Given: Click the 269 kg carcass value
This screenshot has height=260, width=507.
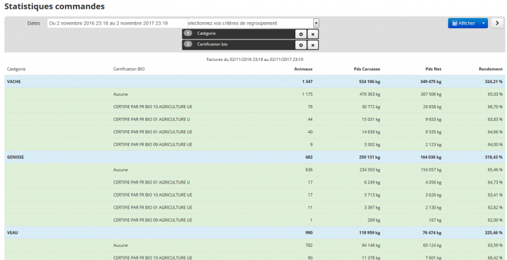Looking at the screenshot, I should (x=374, y=220).
